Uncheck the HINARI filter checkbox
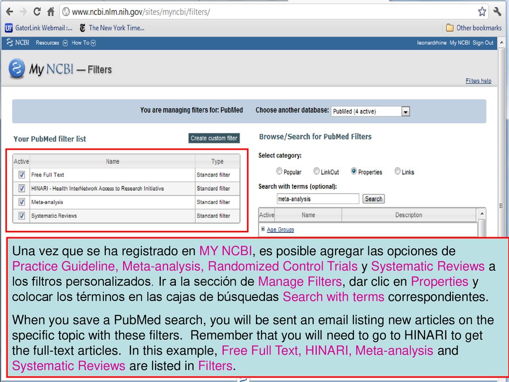This screenshot has height=382, width=509. pyautogui.click(x=22, y=189)
